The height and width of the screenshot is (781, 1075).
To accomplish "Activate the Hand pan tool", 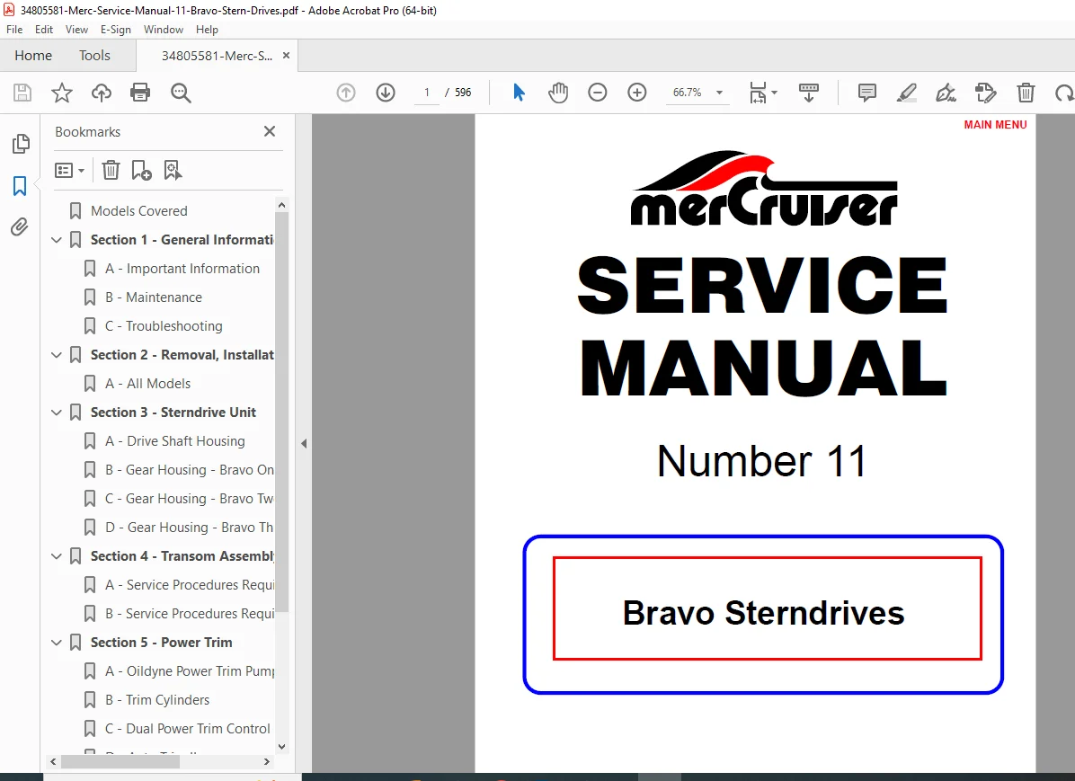I will tap(558, 93).
